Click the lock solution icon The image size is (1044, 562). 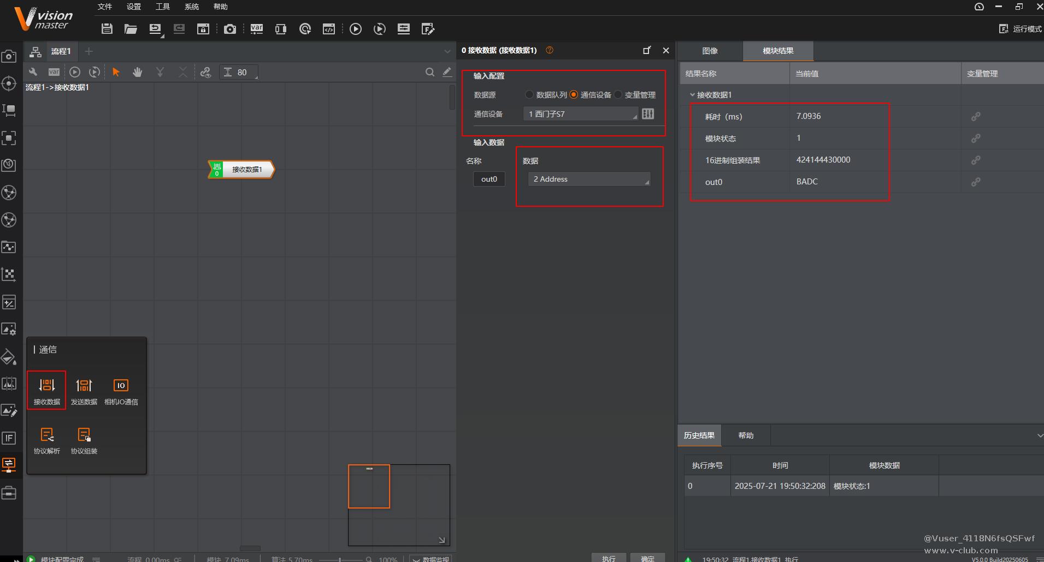203,29
